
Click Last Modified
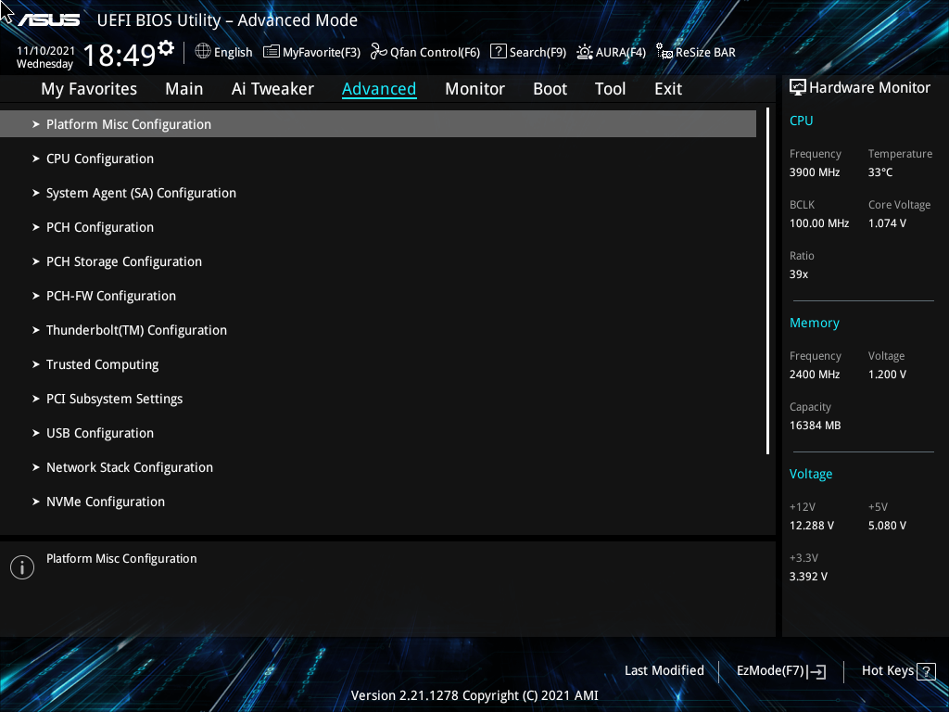tap(664, 671)
